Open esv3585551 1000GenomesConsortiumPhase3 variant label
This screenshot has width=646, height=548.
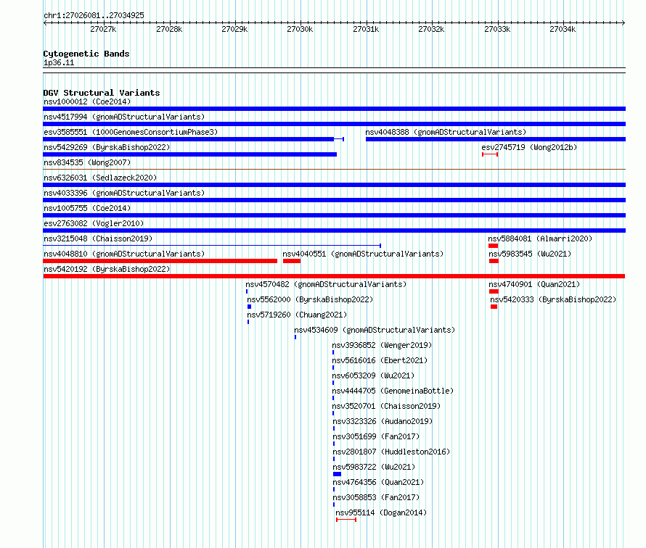point(131,132)
